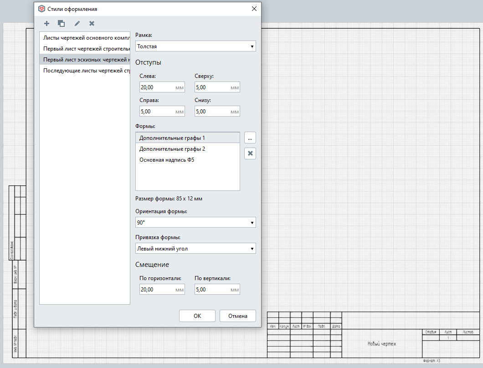Click the Формат: А3 label on drawing
The height and width of the screenshot is (368, 483).
[432, 361]
